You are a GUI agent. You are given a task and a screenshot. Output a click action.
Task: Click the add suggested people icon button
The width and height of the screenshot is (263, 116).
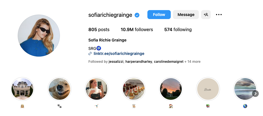click(x=206, y=15)
